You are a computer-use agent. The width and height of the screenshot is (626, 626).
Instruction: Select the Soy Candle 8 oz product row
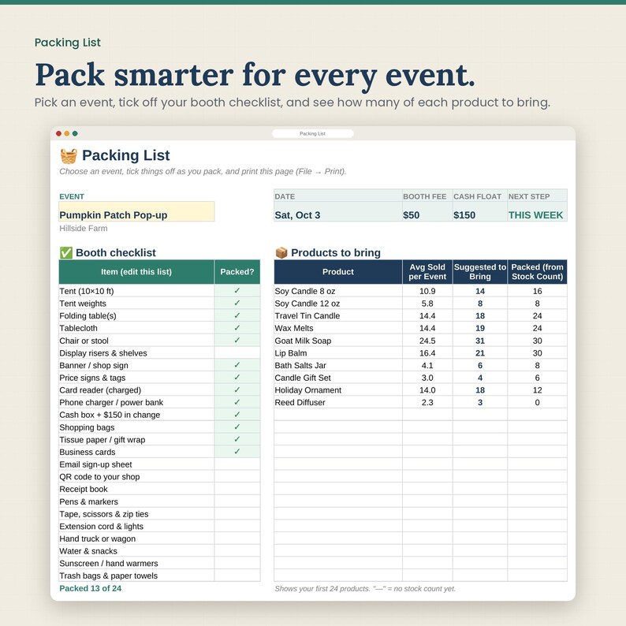(421, 291)
